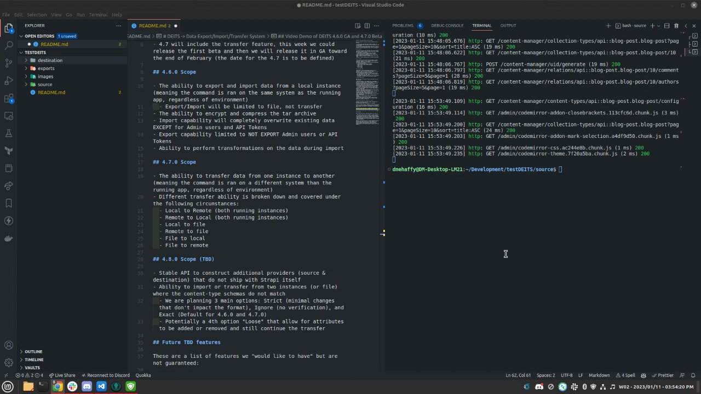This screenshot has height=394, width=701.
Task: Switch to the Output tab
Action: click(x=508, y=26)
